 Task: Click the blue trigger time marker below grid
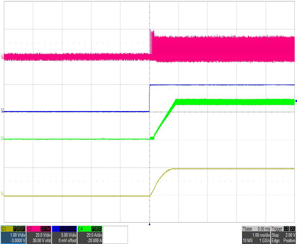point(150,224)
